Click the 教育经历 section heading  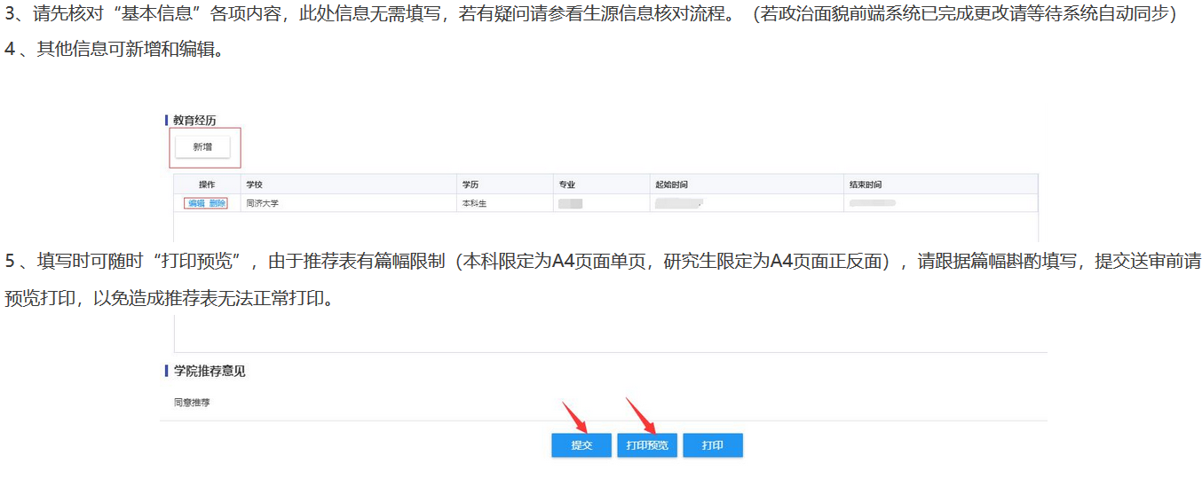(194, 120)
